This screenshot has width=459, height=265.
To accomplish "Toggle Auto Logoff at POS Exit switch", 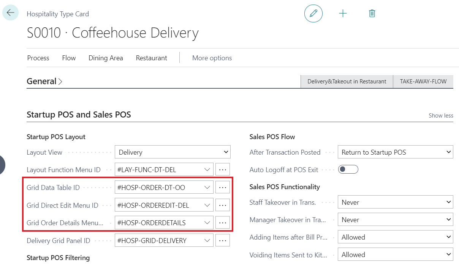I will (348, 169).
